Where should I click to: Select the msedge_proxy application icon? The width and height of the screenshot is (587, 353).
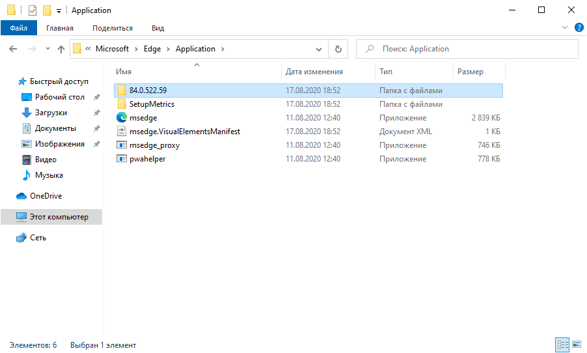pyautogui.click(x=122, y=145)
